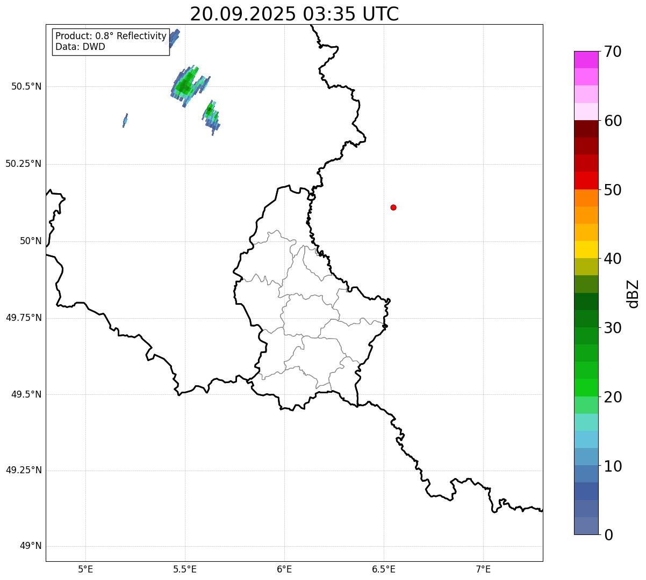Click the longitude label 7°E
Viewport: 646px width, 580px height.
pyautogui.click(x=483, y=569)
